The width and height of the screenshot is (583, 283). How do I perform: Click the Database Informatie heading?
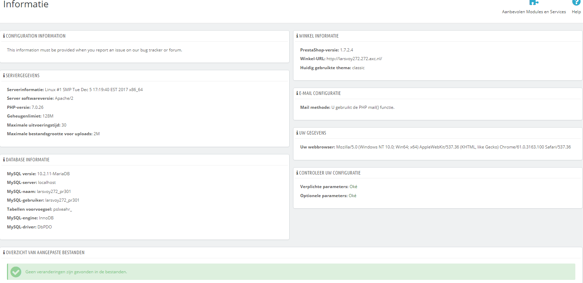coord(28,160)
